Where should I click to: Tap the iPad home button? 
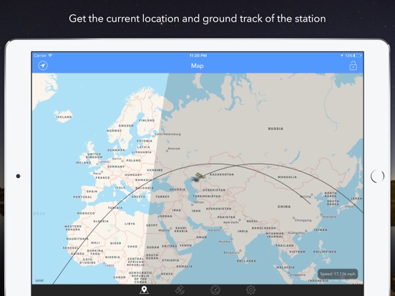point(377,176)
